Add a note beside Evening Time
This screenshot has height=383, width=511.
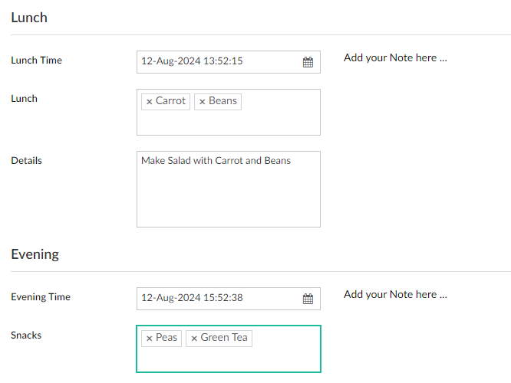[395, 295]
